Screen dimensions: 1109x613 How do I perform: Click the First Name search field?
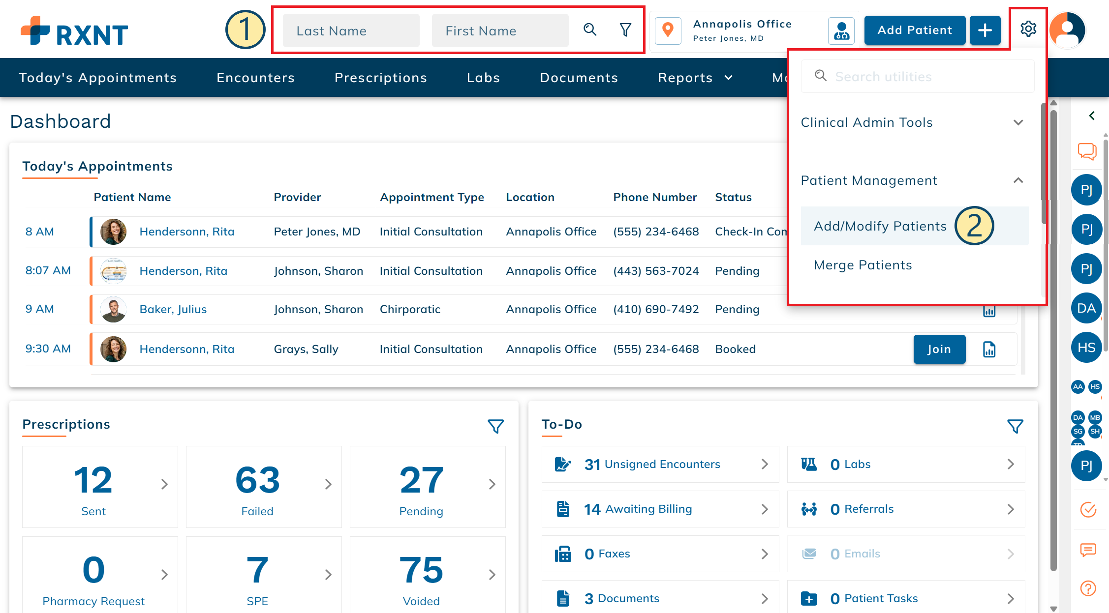click(500, 30)
